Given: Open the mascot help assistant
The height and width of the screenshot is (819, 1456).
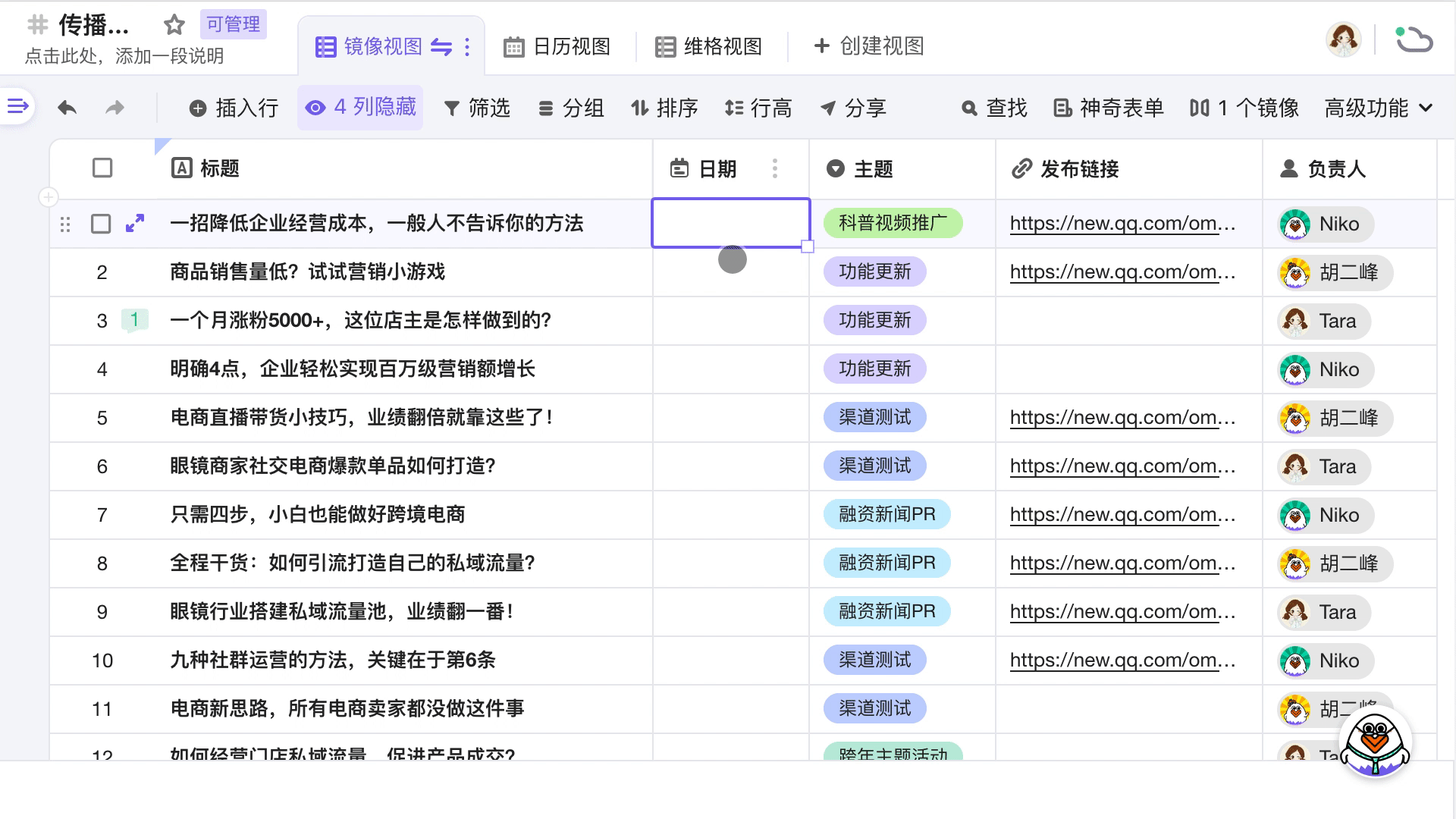Looking at the screenshot, I should [x=1375, y=742].
